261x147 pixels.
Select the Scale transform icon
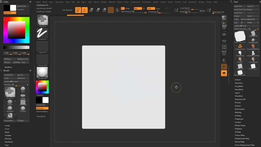pos(98,10)
